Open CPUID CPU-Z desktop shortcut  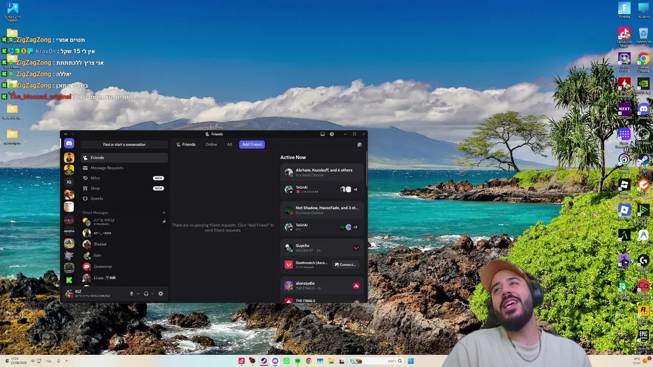coord(624,61)
